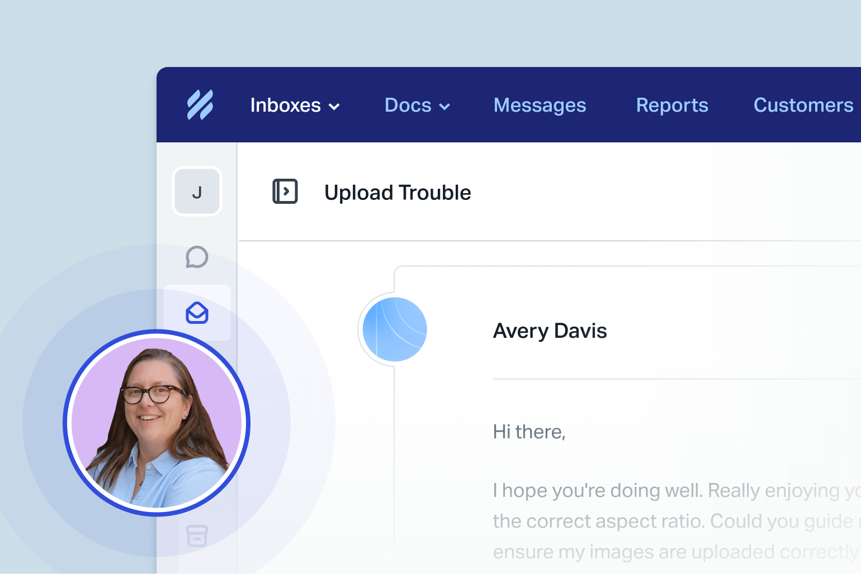Expand the Docs dropdown menu
The width and height of the screenshot is (861, 574).
tap(417, 105)
